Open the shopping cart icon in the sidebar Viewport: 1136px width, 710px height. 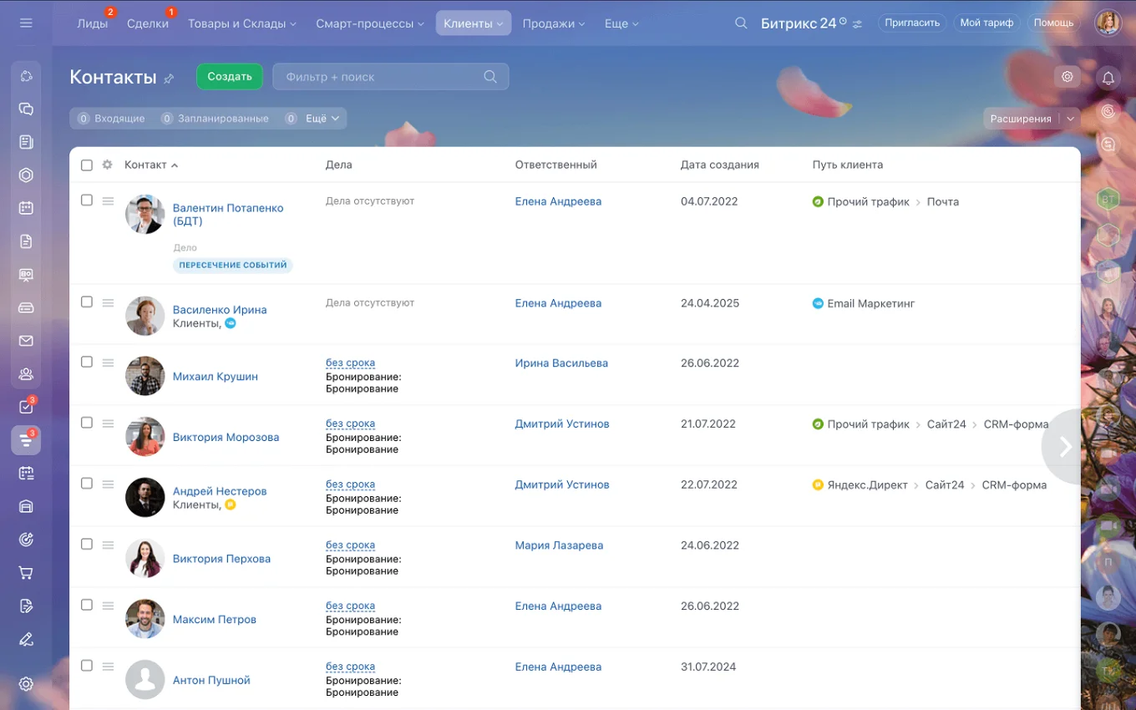[25, 573]
